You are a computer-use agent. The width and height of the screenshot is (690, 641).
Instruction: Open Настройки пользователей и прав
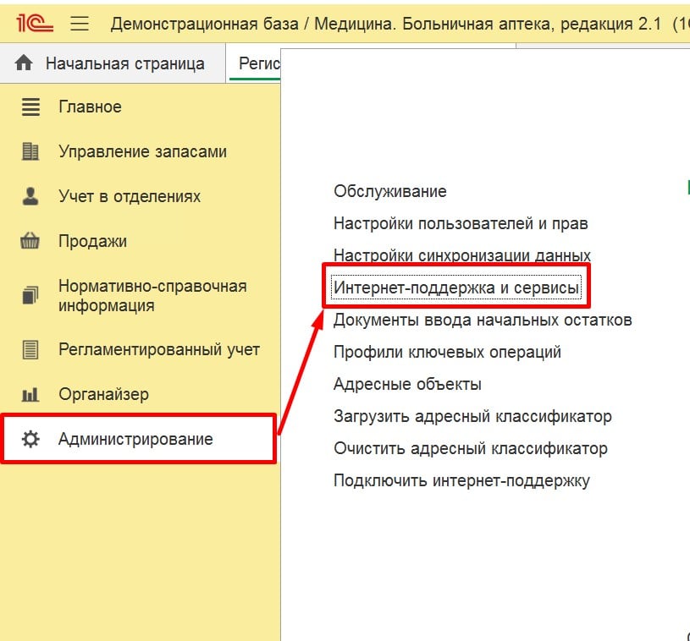460,224
